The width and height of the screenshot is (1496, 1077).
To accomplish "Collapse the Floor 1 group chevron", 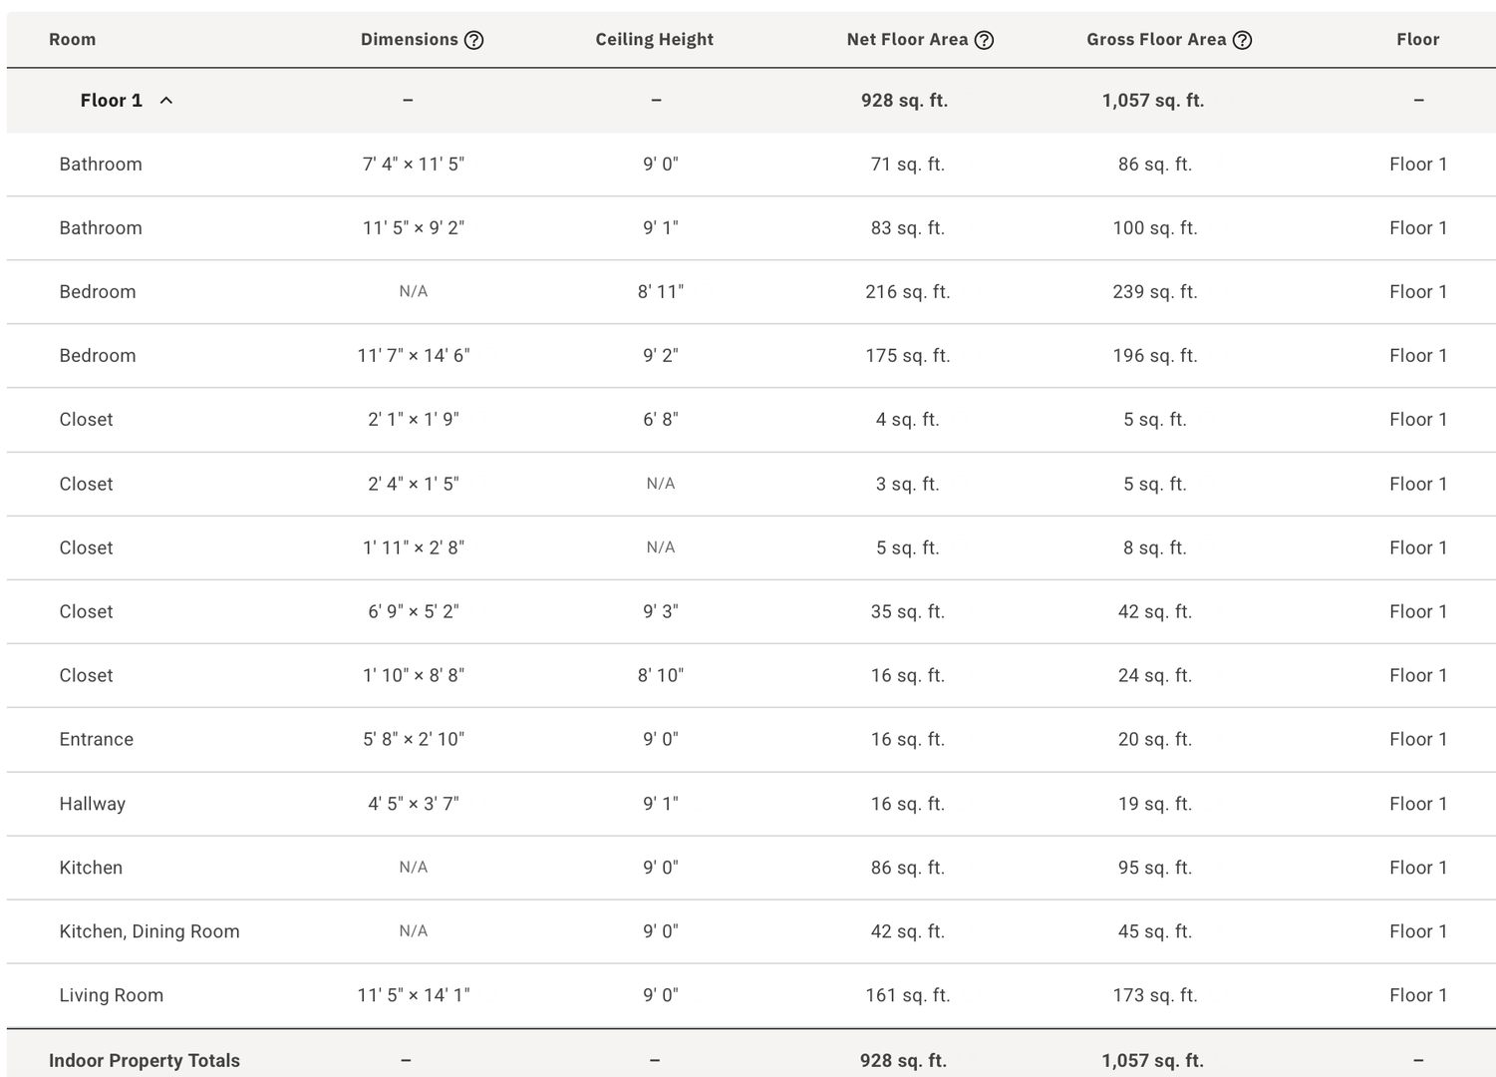I will 166,101.
